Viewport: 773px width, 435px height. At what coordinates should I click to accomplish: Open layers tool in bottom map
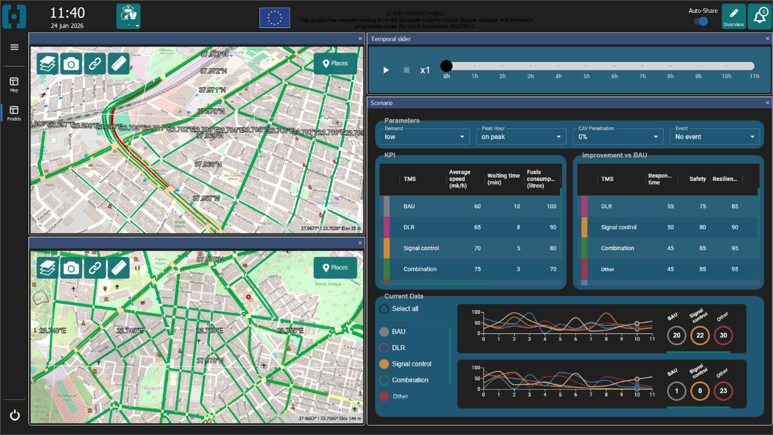tap(47, 268)
